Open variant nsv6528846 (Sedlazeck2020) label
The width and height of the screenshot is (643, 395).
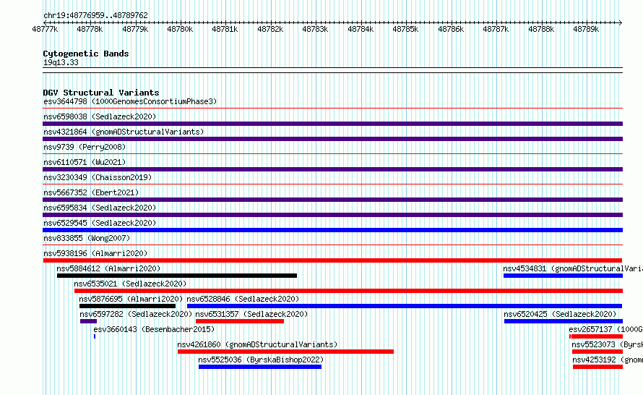tap(243, 299)
